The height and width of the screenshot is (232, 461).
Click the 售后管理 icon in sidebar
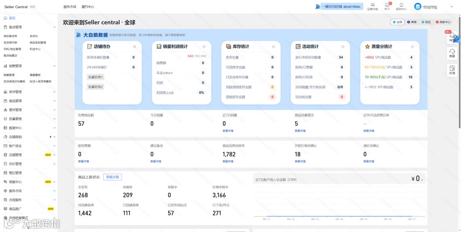point(5,173)
